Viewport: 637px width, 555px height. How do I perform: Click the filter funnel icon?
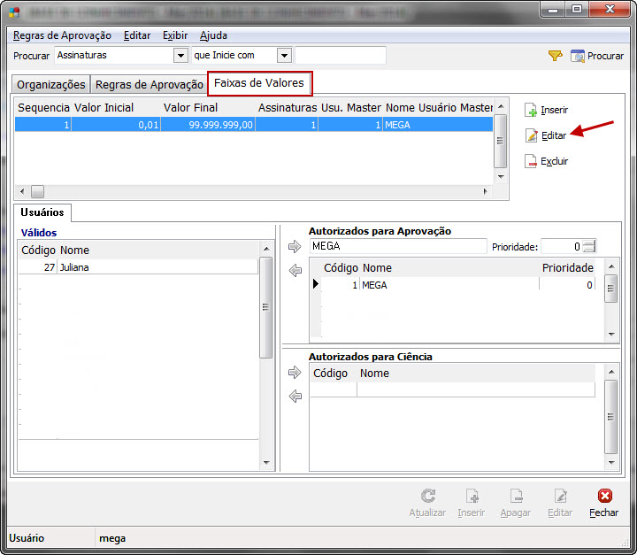point(555,56)
